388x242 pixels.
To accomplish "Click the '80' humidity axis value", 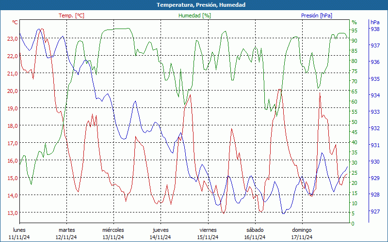I will pos(355,61).
